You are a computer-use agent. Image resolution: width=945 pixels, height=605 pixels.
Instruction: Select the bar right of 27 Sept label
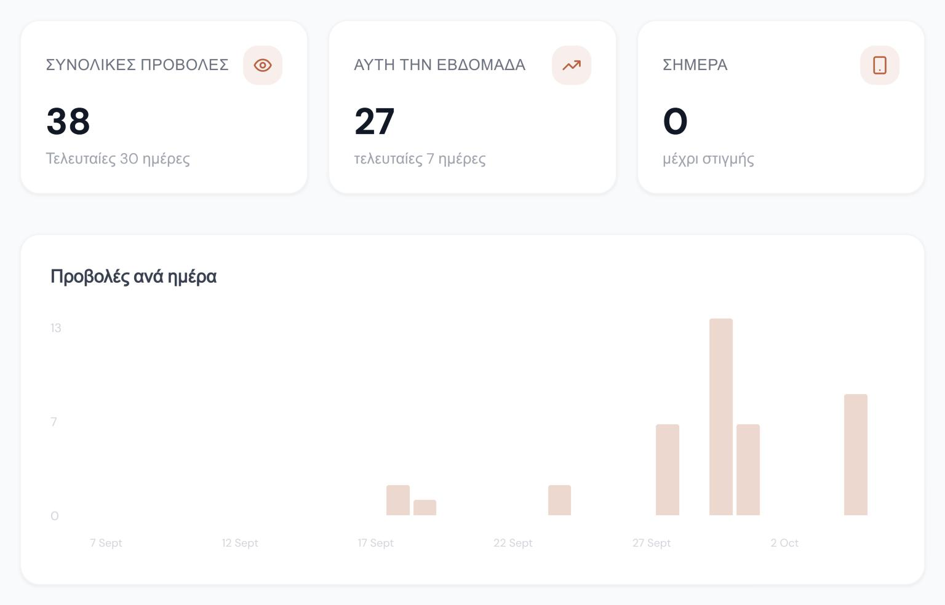click(x=668, y=470)
